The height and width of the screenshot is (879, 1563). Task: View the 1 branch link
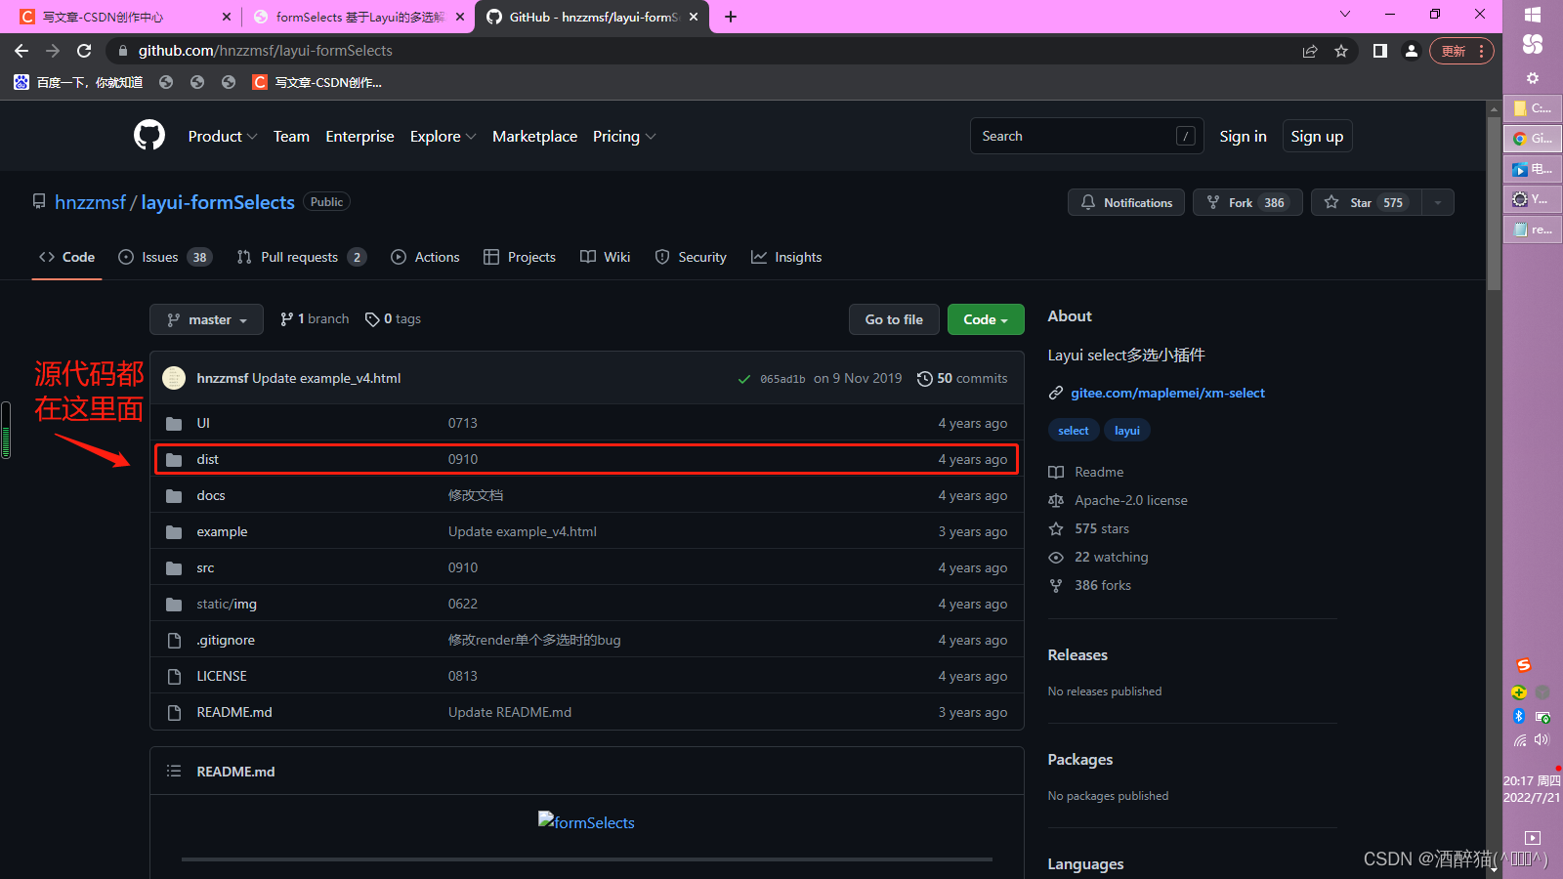[x=315, y=319]
